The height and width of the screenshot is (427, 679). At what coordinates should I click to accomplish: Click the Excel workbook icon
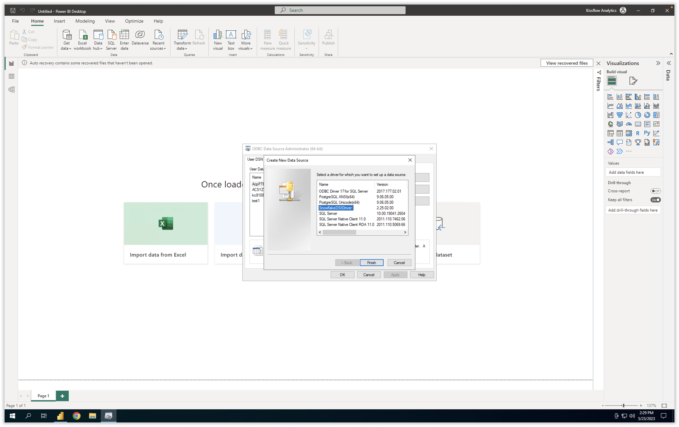[82, 40]
